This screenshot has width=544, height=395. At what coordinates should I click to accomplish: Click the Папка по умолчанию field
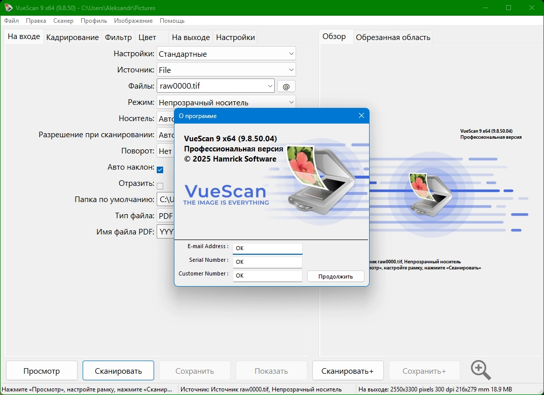point(165,200)
